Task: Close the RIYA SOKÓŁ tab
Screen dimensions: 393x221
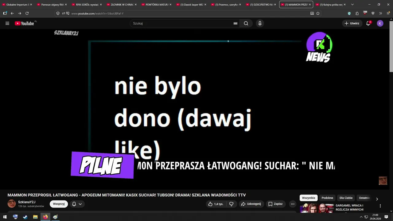Action: pos(101,5)
